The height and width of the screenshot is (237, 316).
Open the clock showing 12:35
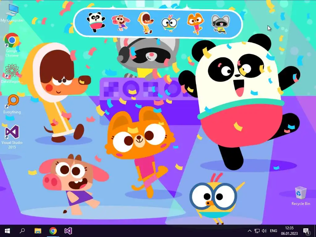coord(289,231)
